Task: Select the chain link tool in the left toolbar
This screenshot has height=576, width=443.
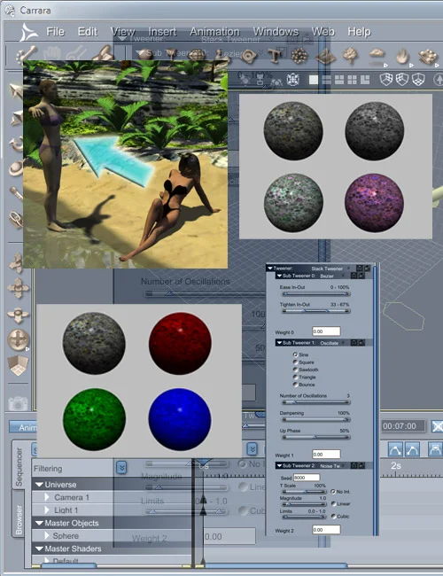Action: (x=16, y=220)
